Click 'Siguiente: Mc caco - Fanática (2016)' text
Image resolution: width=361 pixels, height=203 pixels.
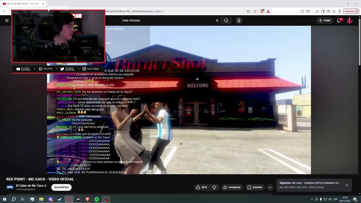click(310, 183)
